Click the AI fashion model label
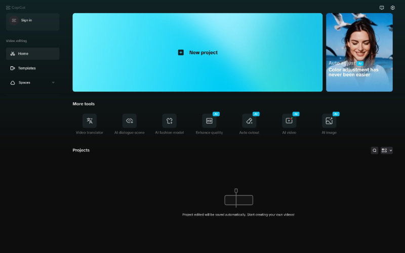 coord(170,133)
